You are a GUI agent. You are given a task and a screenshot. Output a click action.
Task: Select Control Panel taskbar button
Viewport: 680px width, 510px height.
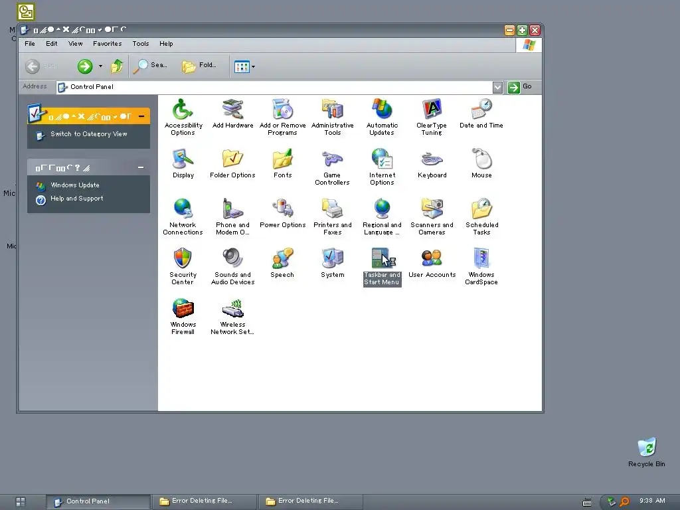(99, 501)
